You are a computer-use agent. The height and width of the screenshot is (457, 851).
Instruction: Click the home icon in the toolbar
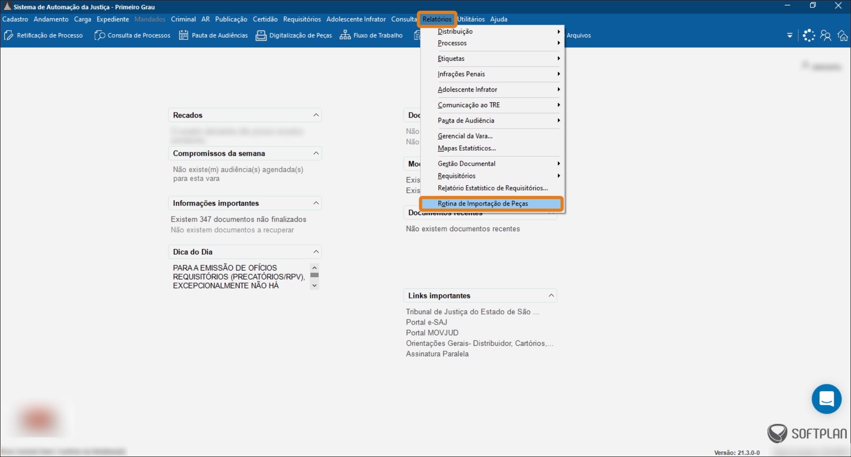(843, 35)
